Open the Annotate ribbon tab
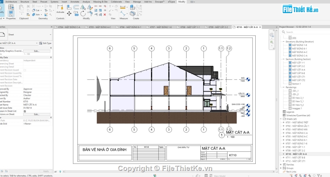The image size is (330, 177). (x=75, y=2)
